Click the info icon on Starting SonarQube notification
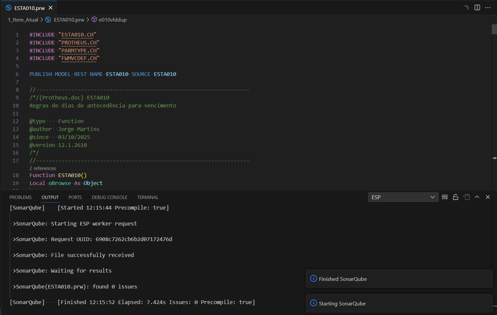This screenshot has height=315, width=497. coord(313,303)
